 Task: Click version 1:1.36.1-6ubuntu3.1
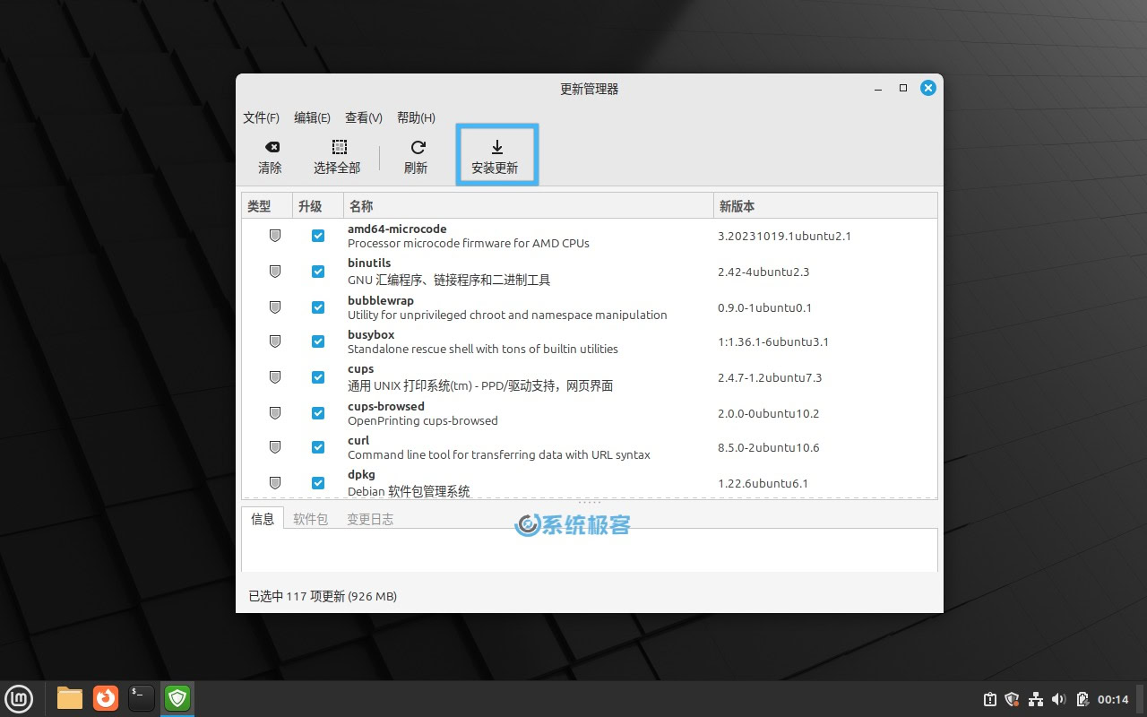tap(773, 341)
